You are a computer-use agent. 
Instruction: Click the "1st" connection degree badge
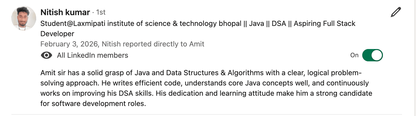click(101, 12)
